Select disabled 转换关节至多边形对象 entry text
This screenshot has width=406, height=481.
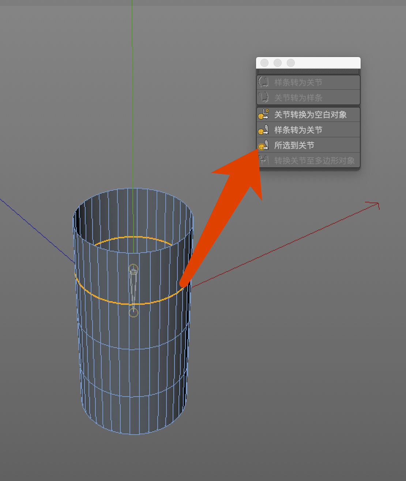314,160
